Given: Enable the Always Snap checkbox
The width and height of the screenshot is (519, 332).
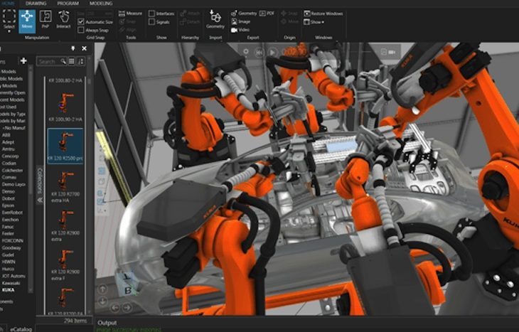Looking at the screenshot, I should pyautogui.click(x=81, y=30).
